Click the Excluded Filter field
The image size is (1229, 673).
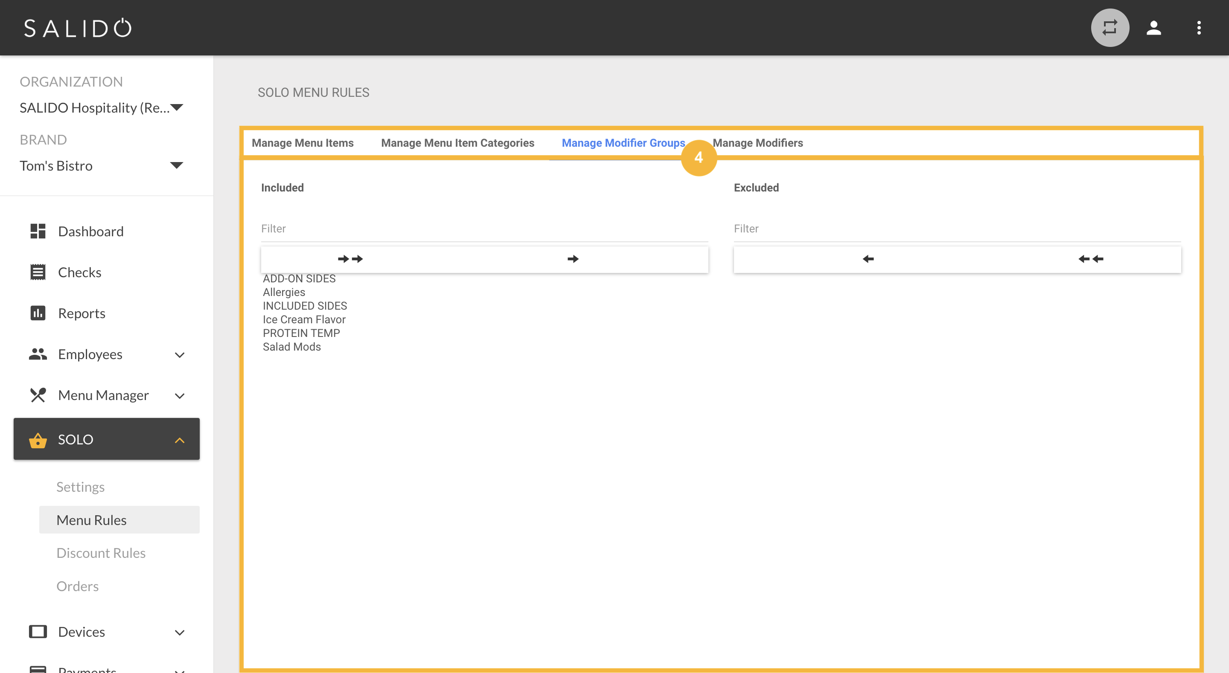pos(957,229)
